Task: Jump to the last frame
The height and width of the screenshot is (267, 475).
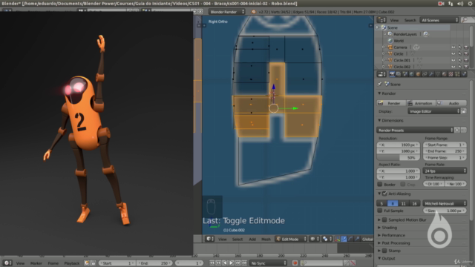Action: tap(244, 263)
